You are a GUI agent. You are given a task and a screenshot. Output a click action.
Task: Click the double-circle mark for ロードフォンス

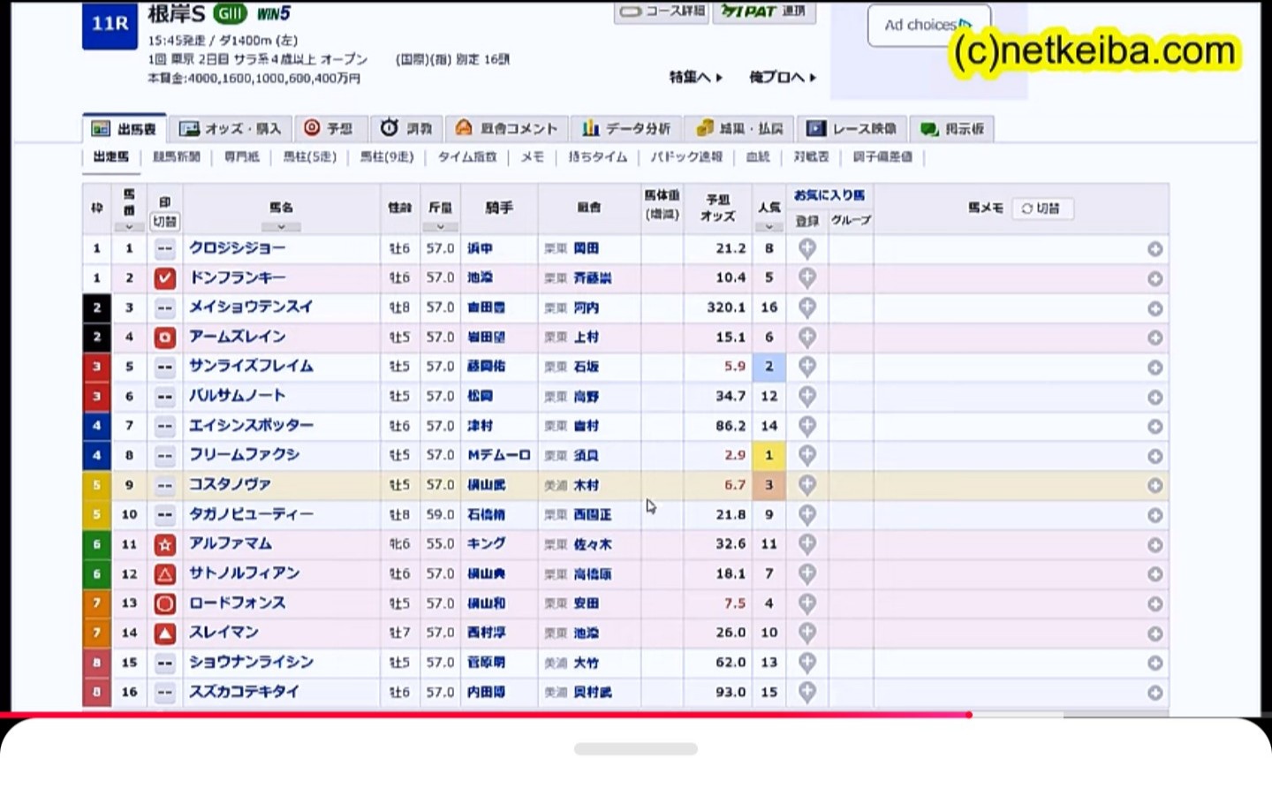tap(164, 603)
